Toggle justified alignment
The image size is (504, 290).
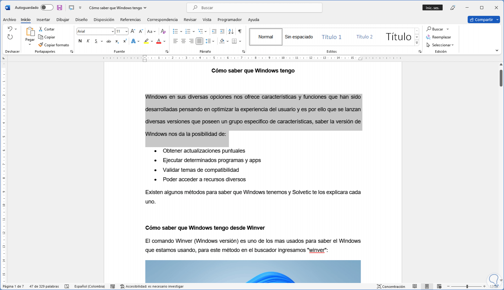[x=199, y=41]
